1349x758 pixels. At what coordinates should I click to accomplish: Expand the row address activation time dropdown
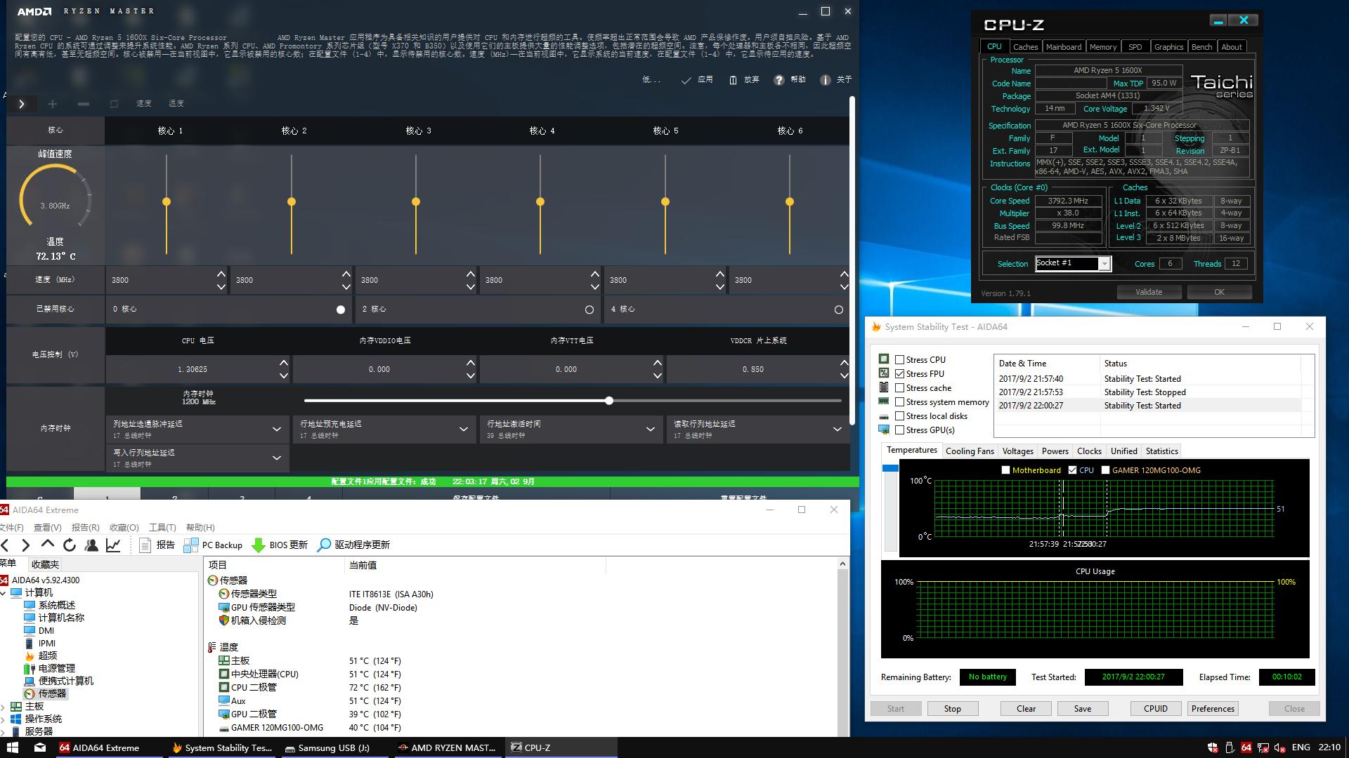point(650,429)
